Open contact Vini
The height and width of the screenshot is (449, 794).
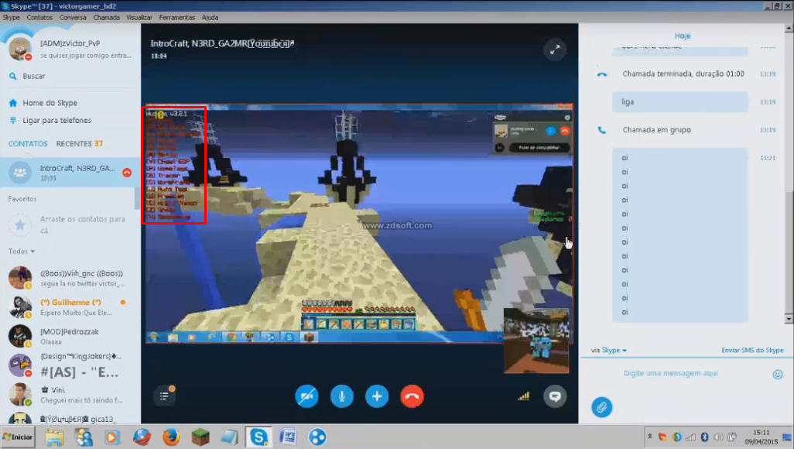70,395
